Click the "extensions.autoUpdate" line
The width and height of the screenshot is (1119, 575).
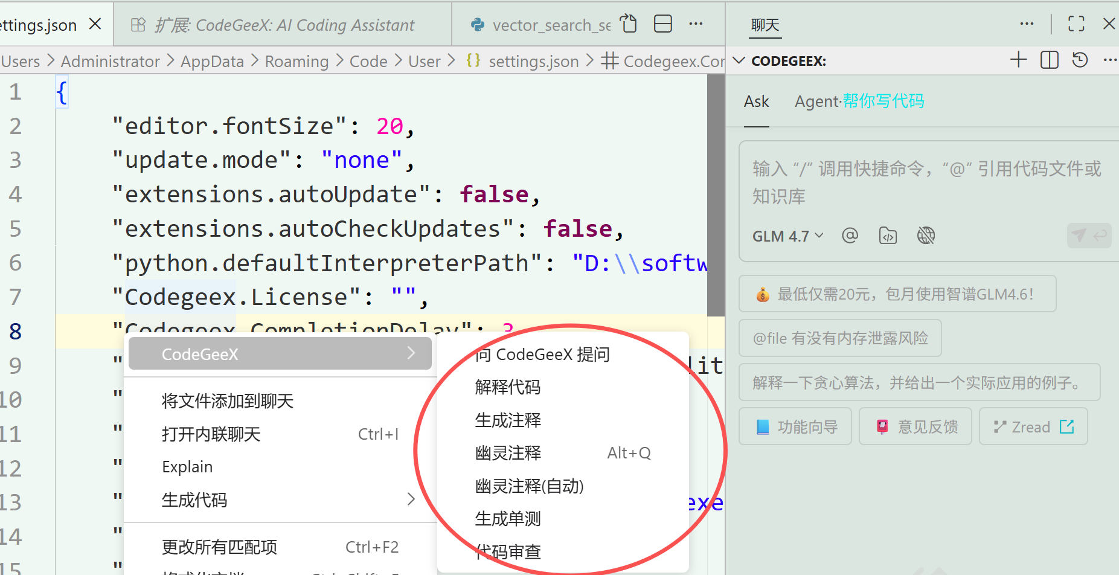tap(326, 194)
